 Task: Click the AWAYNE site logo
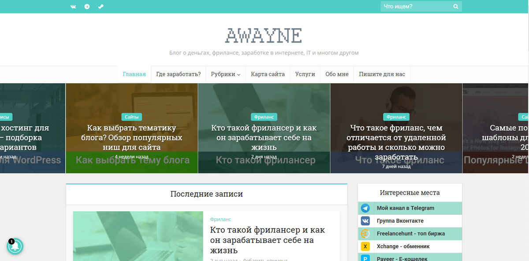tap(264, 35)
